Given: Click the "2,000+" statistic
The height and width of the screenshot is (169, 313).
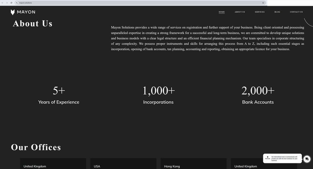Looking at the screenshot, I should (258, 90).
